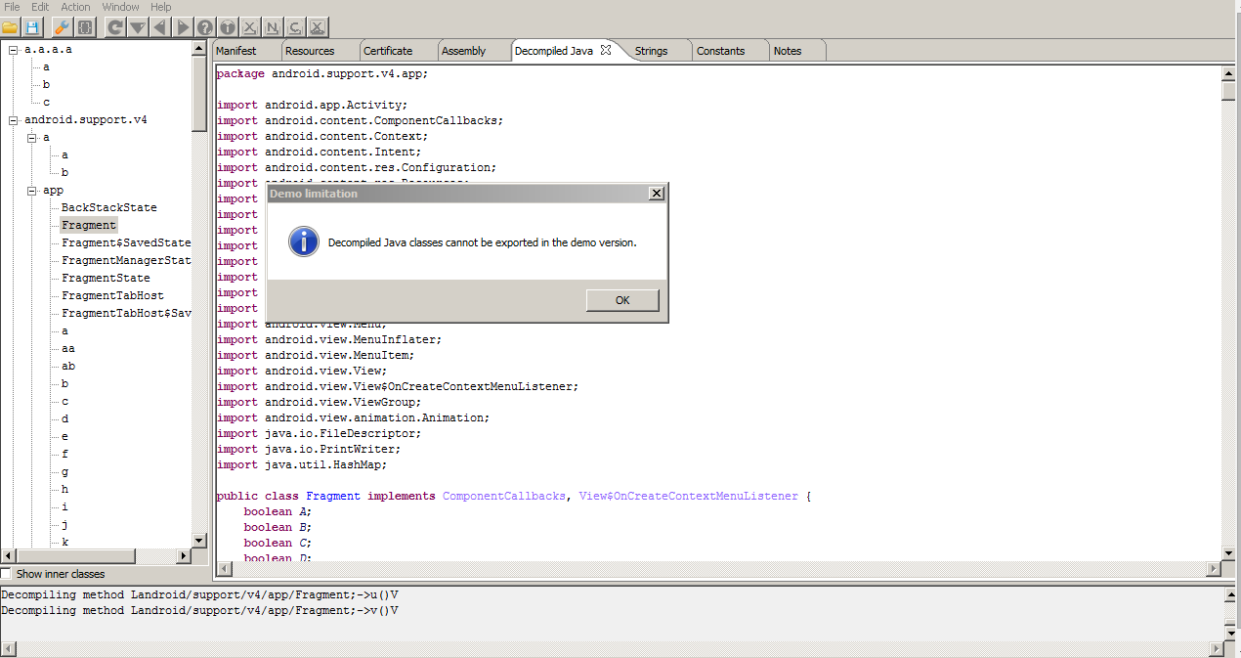This screenshot has width=1241, height=658.
Task: Switch to the Certificate tab
Action: tap(398, 51)
